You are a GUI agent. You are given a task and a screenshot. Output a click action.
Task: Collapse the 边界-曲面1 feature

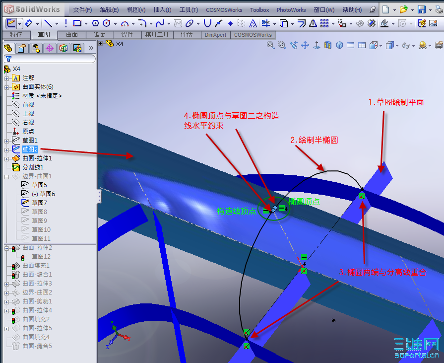click(x=7, y=177)
